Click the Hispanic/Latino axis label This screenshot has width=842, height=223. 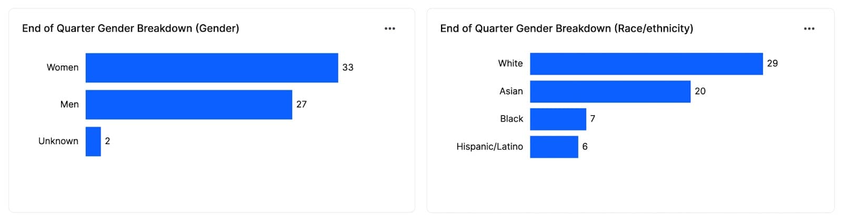489,147
